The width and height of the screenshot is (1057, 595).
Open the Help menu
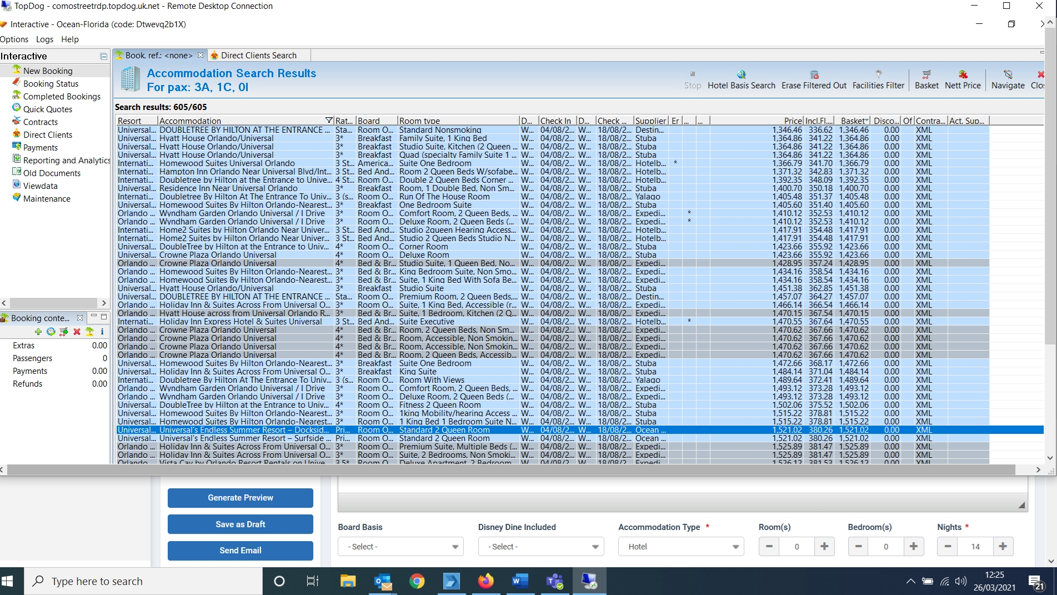(x=70, y=39)
